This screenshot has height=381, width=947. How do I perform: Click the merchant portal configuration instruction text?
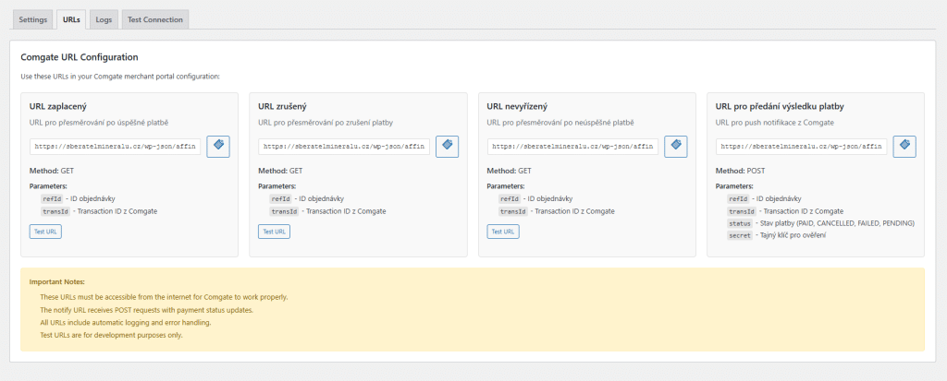pyautogui.click(x=120, y=77)
